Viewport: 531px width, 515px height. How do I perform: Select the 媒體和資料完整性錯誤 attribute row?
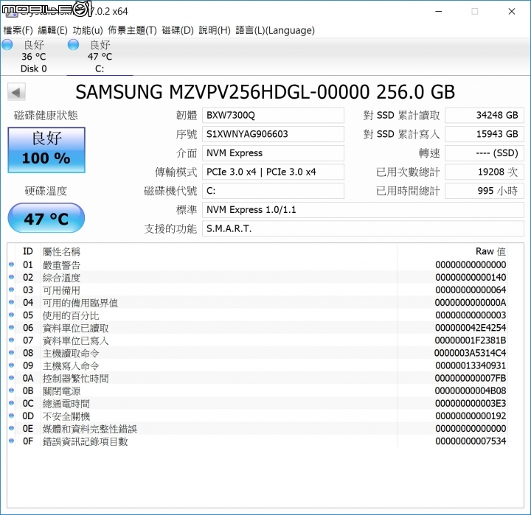coord(257,428)
